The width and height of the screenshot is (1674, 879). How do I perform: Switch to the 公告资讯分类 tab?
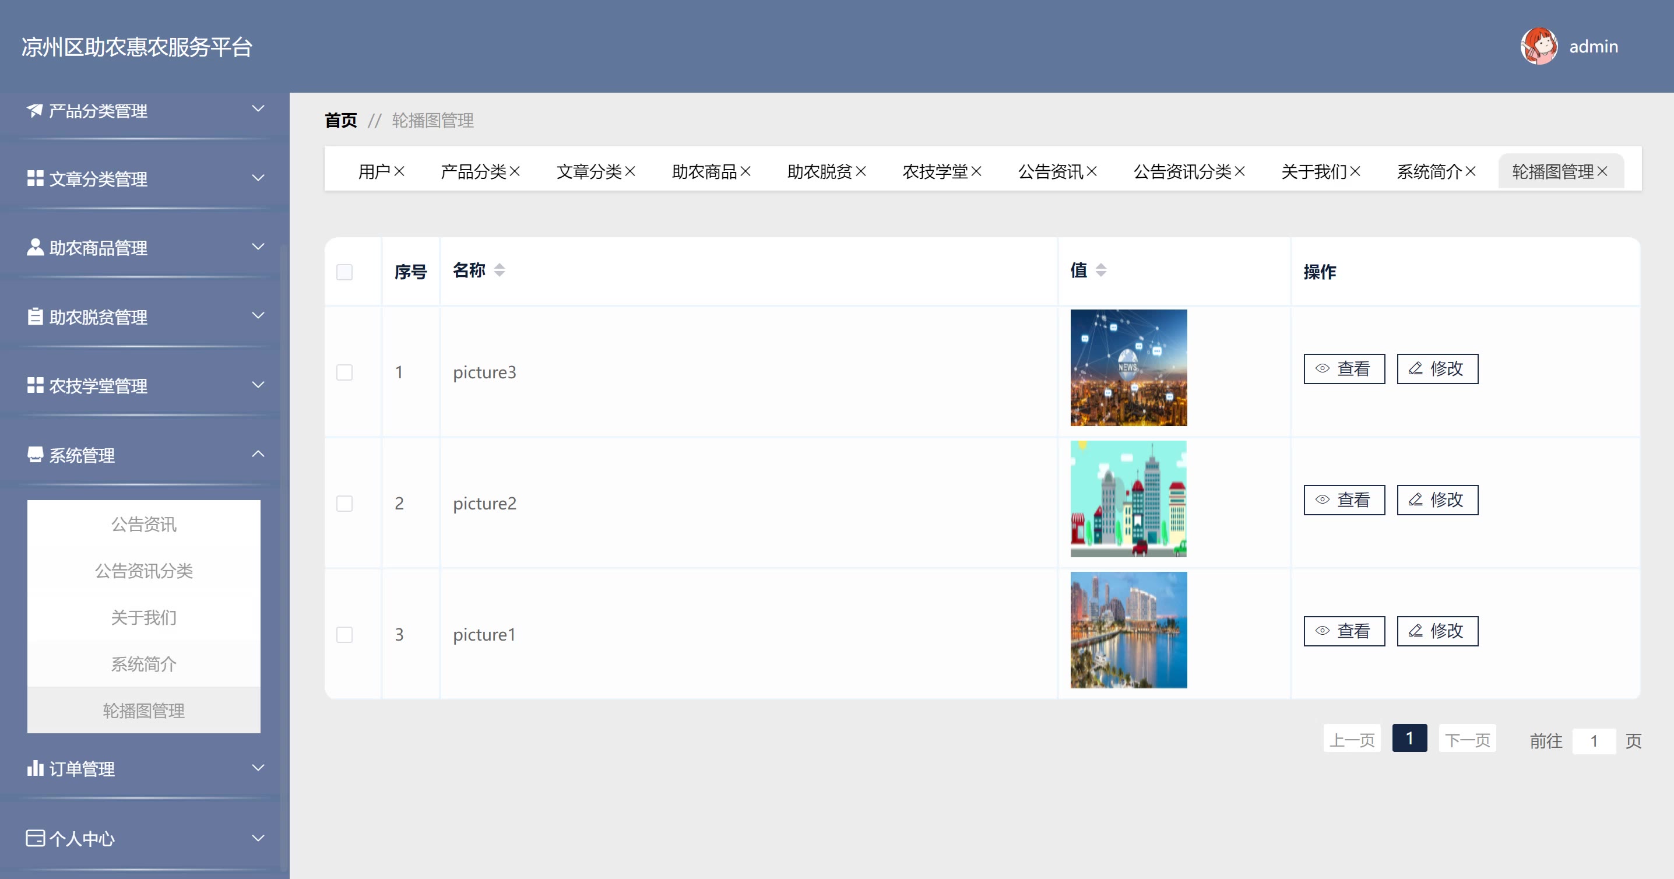click(x=1181, y=171)
